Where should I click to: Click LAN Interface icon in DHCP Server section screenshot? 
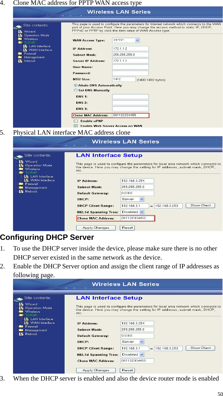(27, 319)
